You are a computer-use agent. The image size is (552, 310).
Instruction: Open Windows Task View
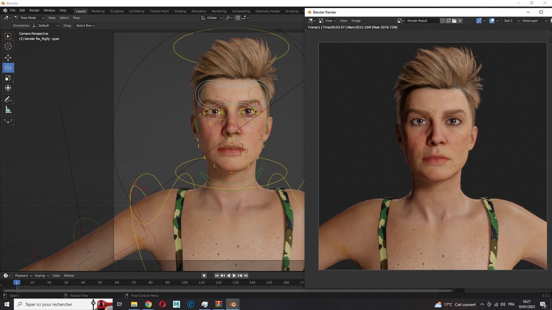[x=120, y=304]
